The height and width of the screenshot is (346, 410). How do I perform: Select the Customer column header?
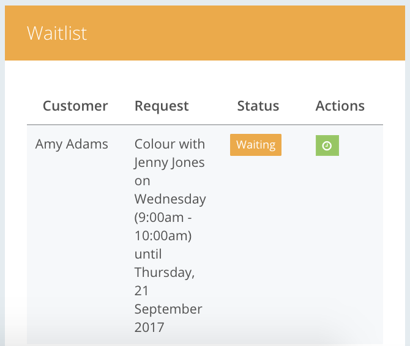pyautogui.click(x=75, y=106)
